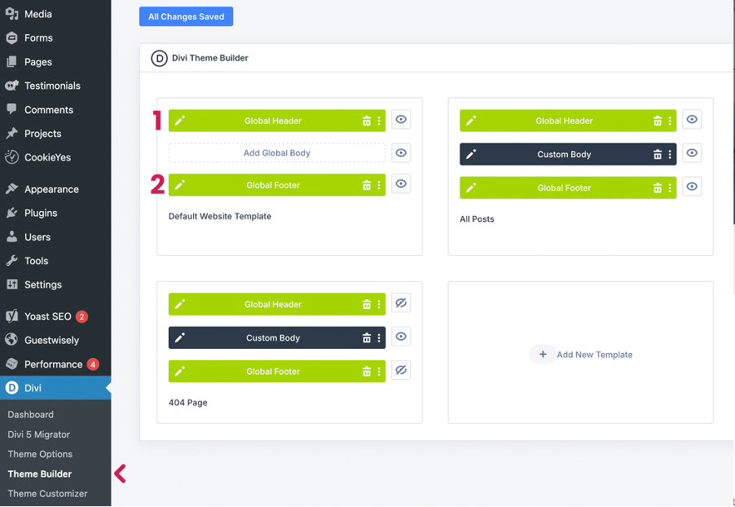The height and width of the screenshot is (507, 735).
Task: Delete Custom Body in All Posts template
Action: coord(658,154)
